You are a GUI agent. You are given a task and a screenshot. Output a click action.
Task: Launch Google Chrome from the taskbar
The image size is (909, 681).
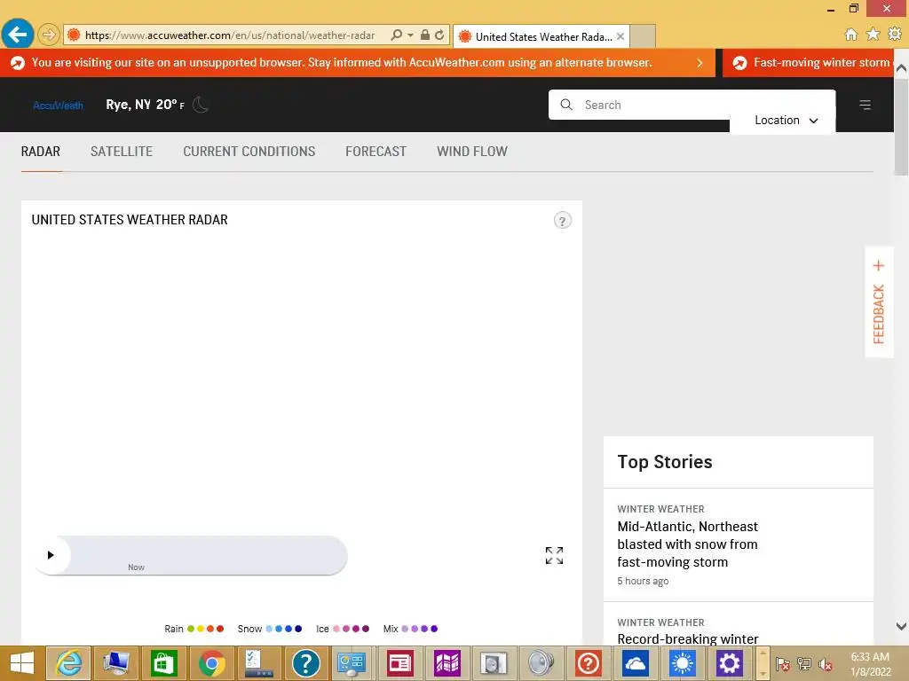[211, 663]
